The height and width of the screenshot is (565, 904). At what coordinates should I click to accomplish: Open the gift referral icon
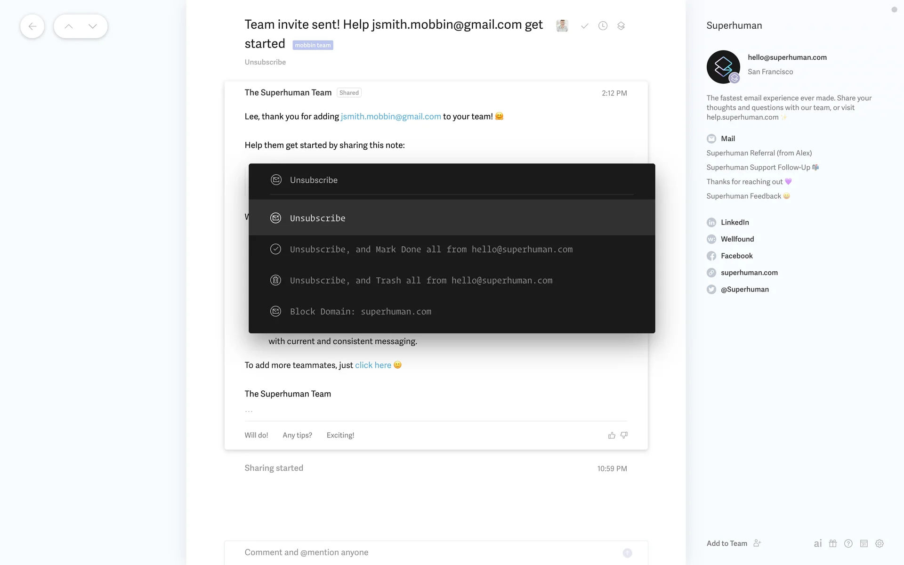[x=833, y=543]
